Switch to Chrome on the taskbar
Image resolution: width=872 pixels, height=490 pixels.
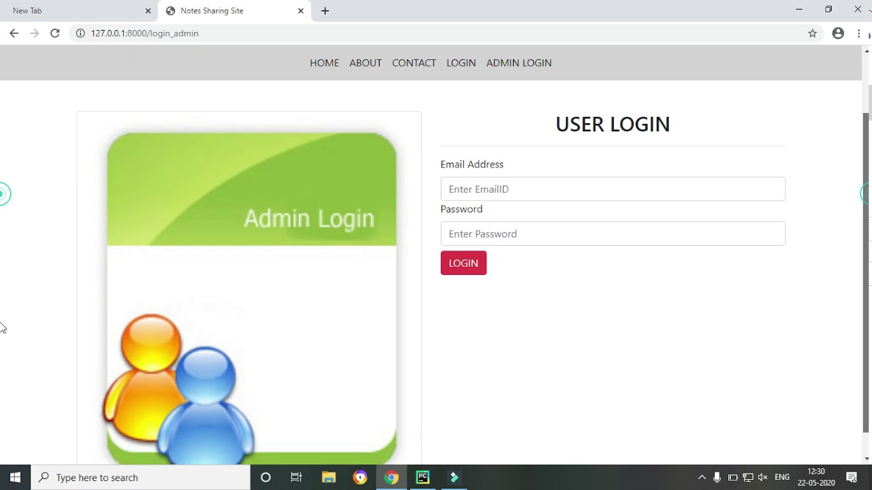click(391, 478)
